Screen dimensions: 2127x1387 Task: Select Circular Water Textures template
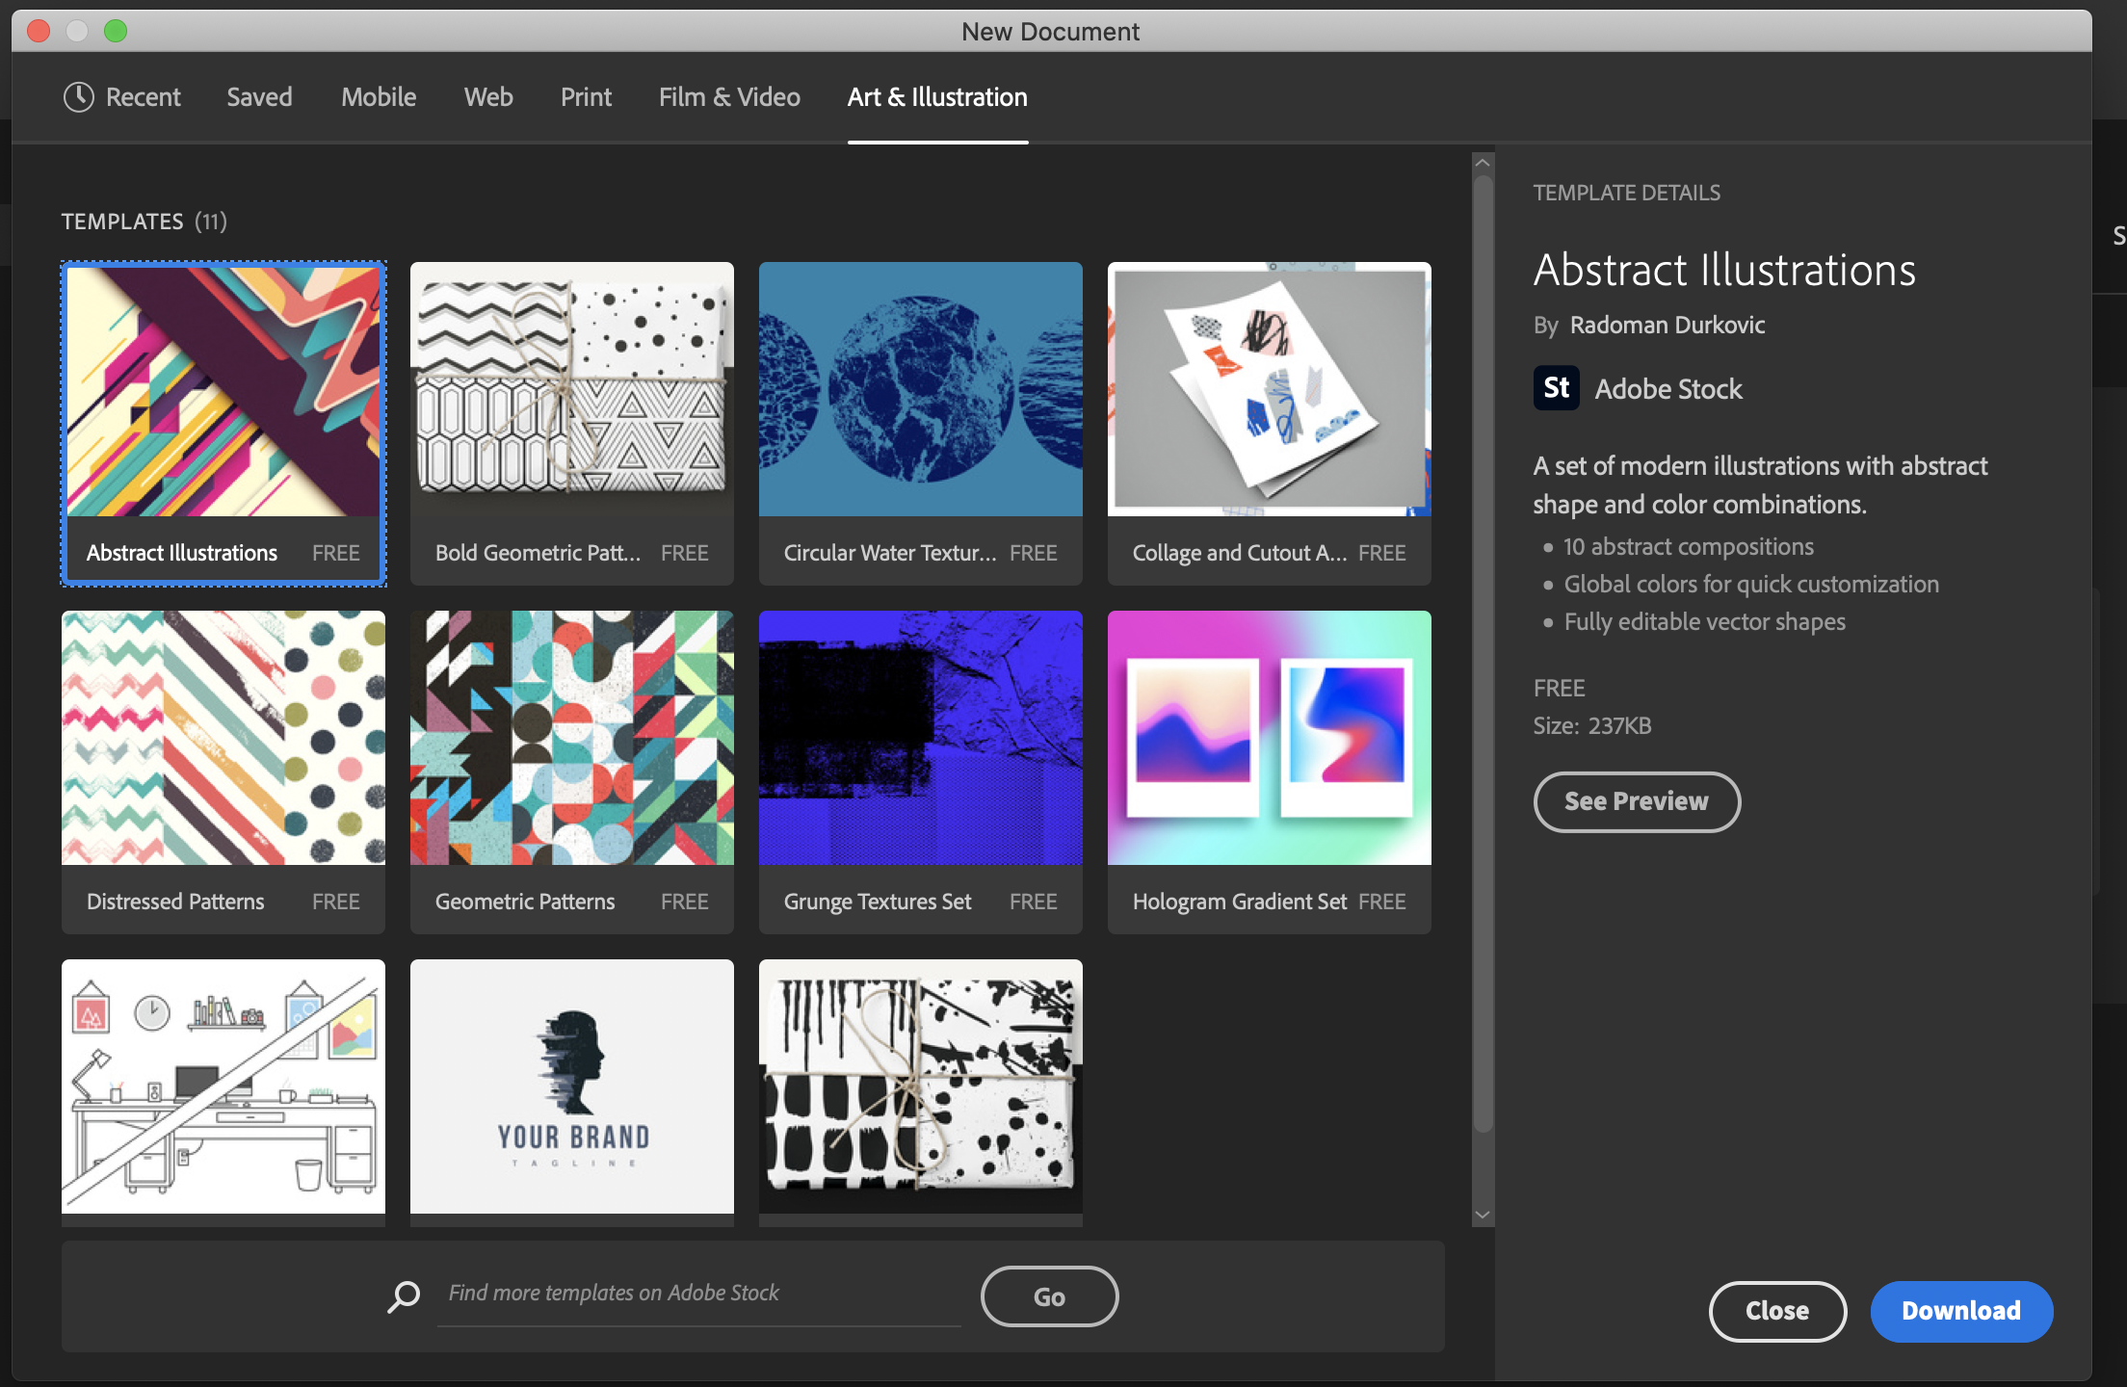coord(920,389)
